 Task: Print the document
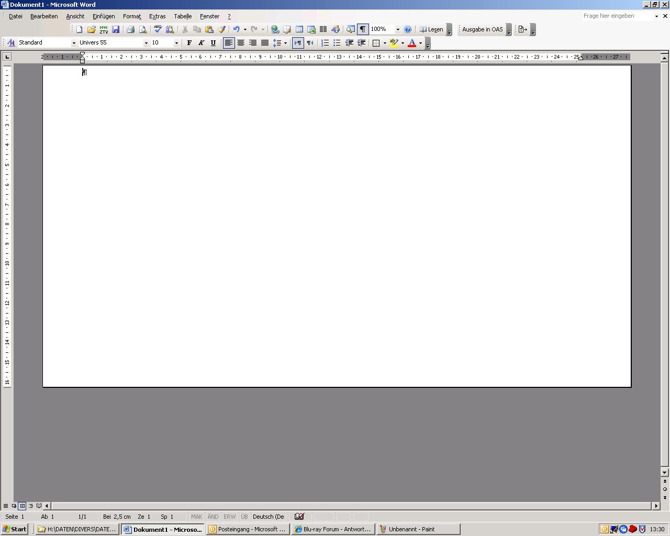click(130, 29)
